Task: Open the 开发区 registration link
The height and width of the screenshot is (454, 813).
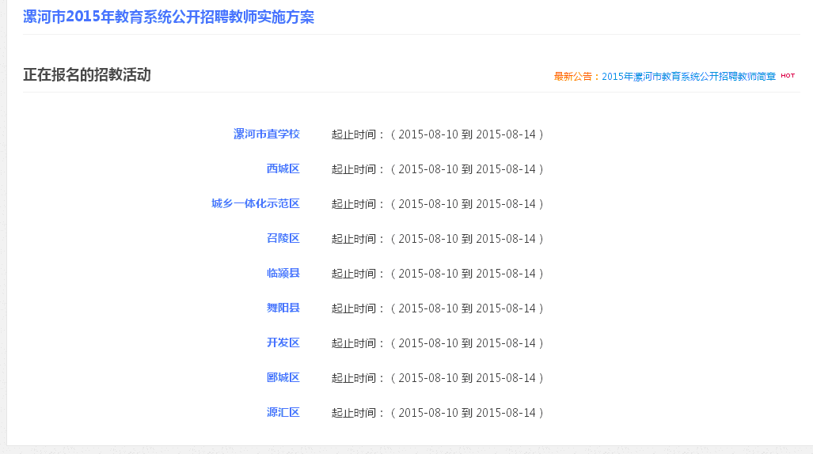Action: (x=283, y=342)
